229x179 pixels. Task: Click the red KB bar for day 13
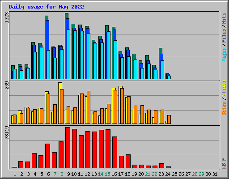coord(94,150)
